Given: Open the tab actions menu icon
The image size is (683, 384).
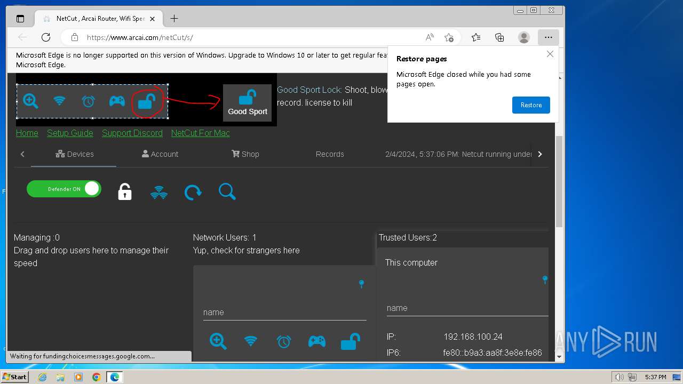Looking at the screenshot, I should [x=20, y=19].
